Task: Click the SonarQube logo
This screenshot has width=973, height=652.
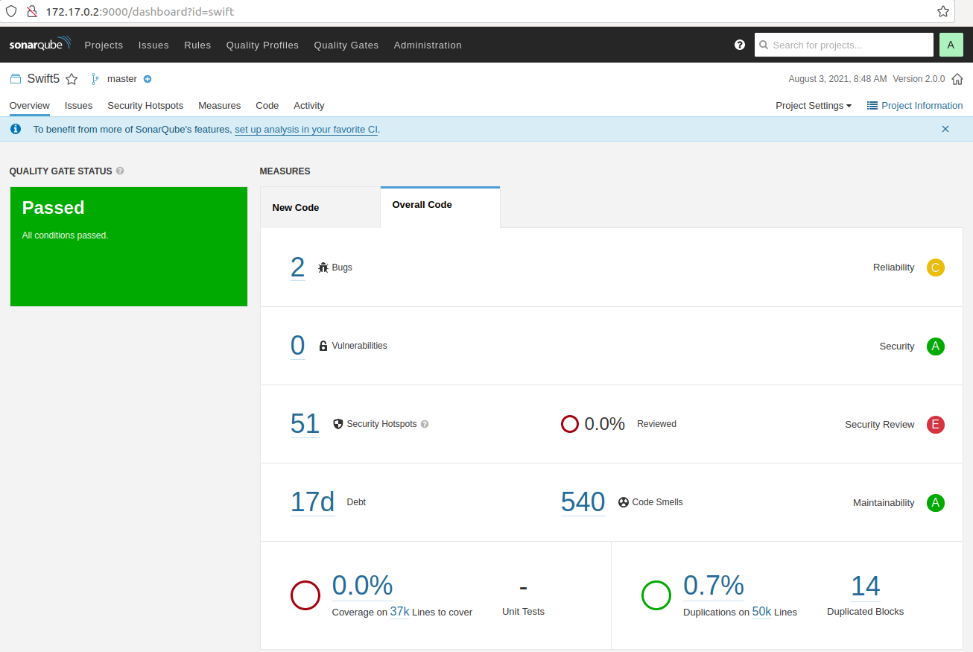Action: pyautogui.click(x=40, y=45)
